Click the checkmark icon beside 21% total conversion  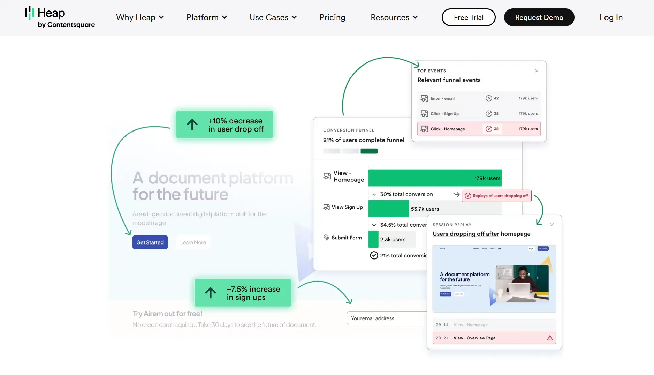pos(374,255)
